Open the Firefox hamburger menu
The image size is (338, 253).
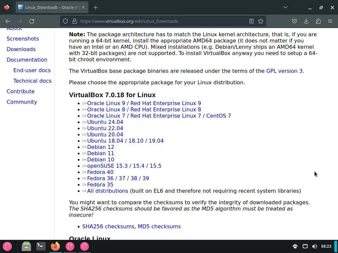330,21
